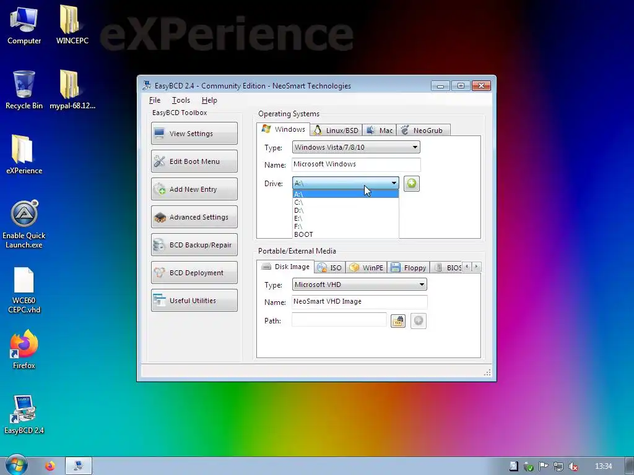This screenshot has width=634, height=475.
Task: Click the green add entry plus icon
Action: pyautogui.click(x=412, y=183)
